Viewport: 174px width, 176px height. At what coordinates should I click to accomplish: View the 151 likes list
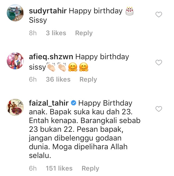tap(59, 168)
